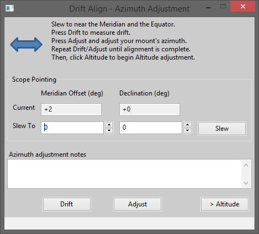The image size is (259, 234).
Task: Click the Current declination readout field
Action: tap(150, 109)
